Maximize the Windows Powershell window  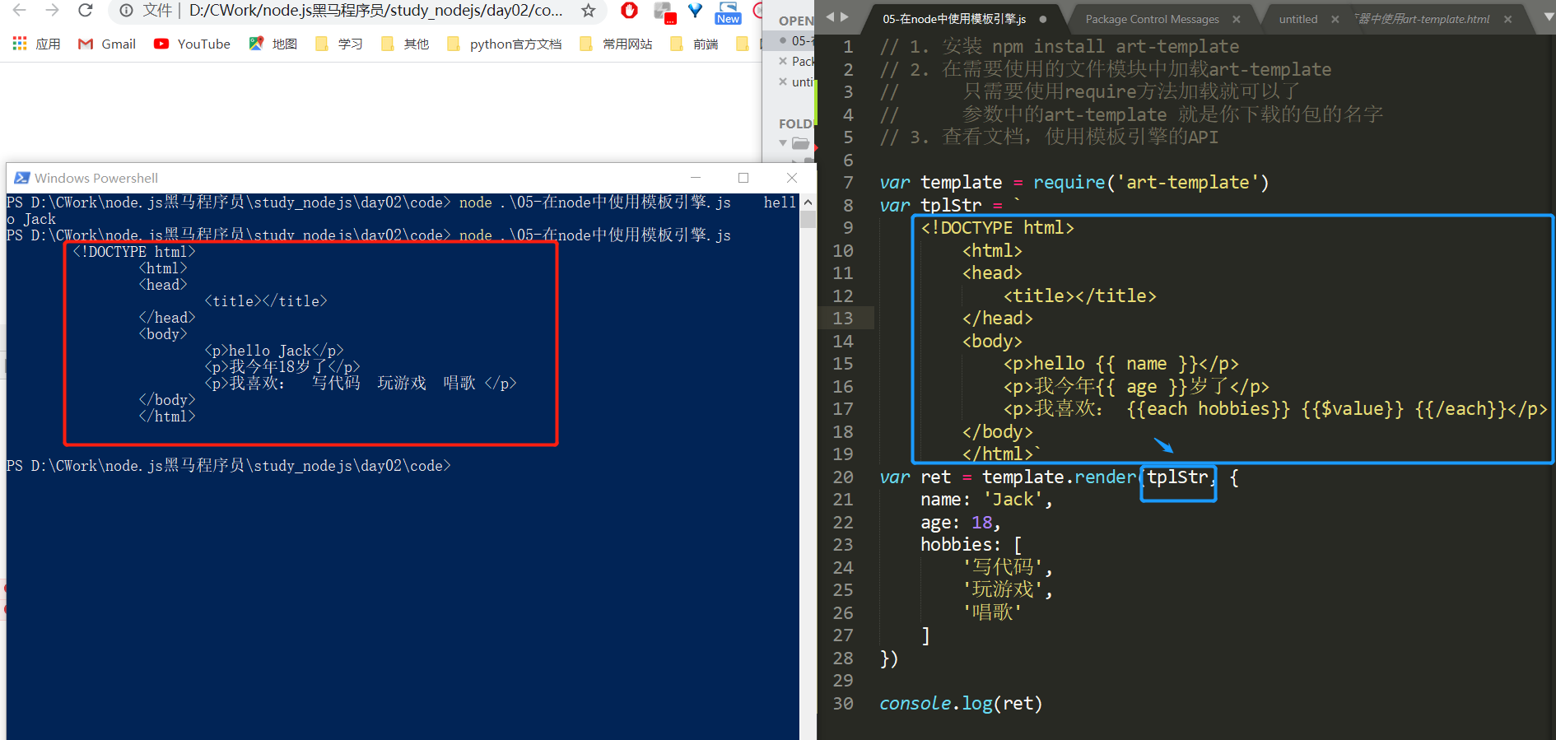tap(743, 178)
